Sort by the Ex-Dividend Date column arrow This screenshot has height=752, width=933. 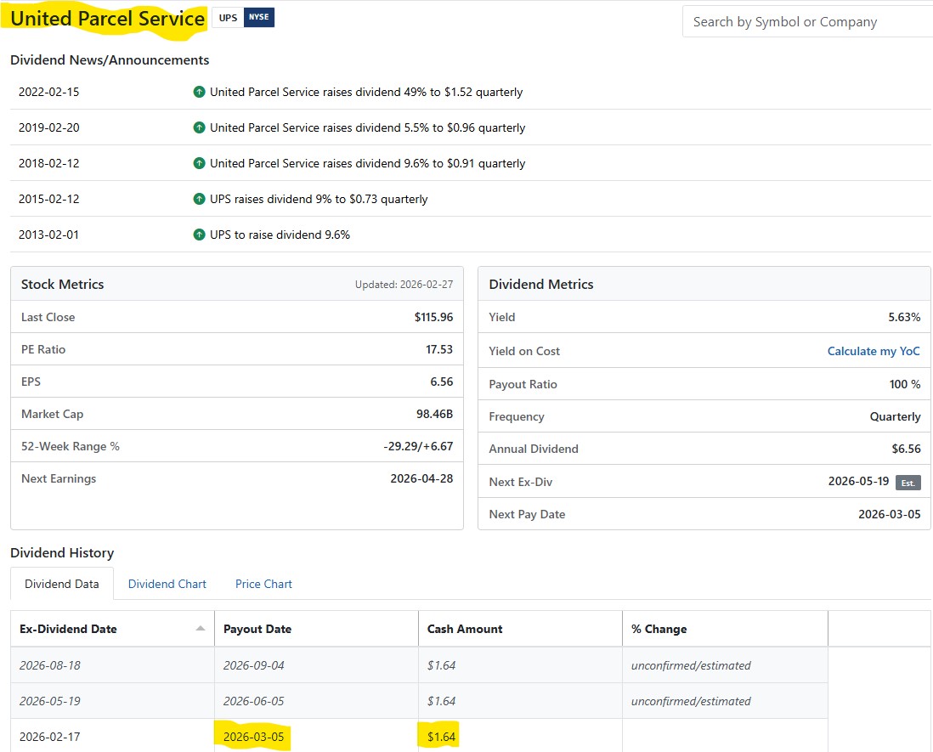(201, 629)
